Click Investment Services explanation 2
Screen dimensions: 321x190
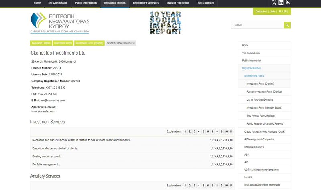tap(190, 131)
